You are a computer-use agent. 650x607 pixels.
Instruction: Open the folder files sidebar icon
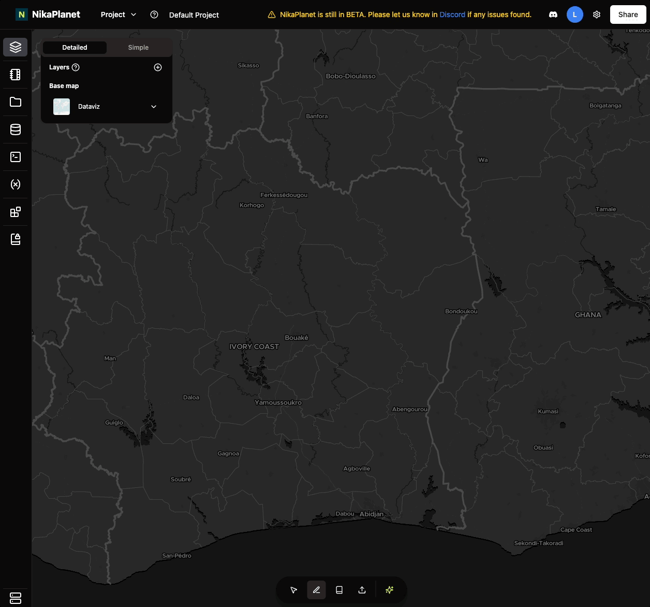pos(16,102)
